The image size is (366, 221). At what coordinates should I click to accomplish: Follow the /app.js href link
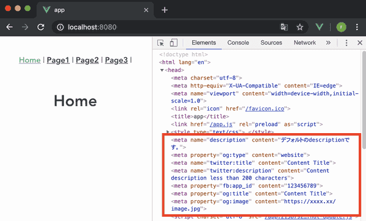(221, 125)
